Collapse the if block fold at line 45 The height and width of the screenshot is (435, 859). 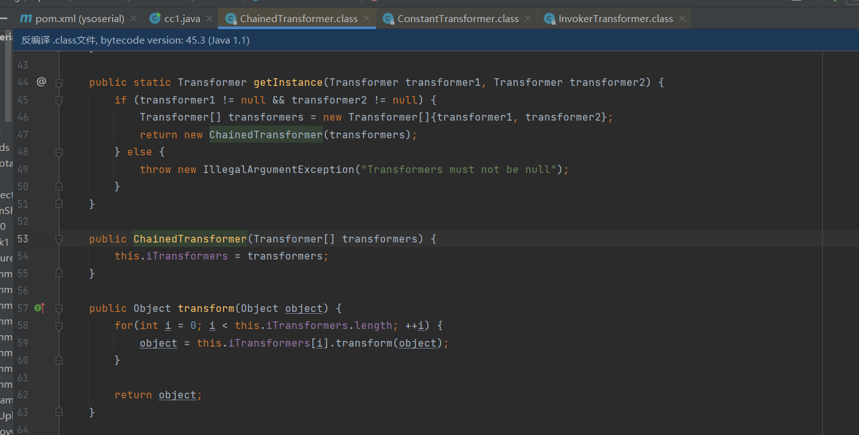pos(59,100)
